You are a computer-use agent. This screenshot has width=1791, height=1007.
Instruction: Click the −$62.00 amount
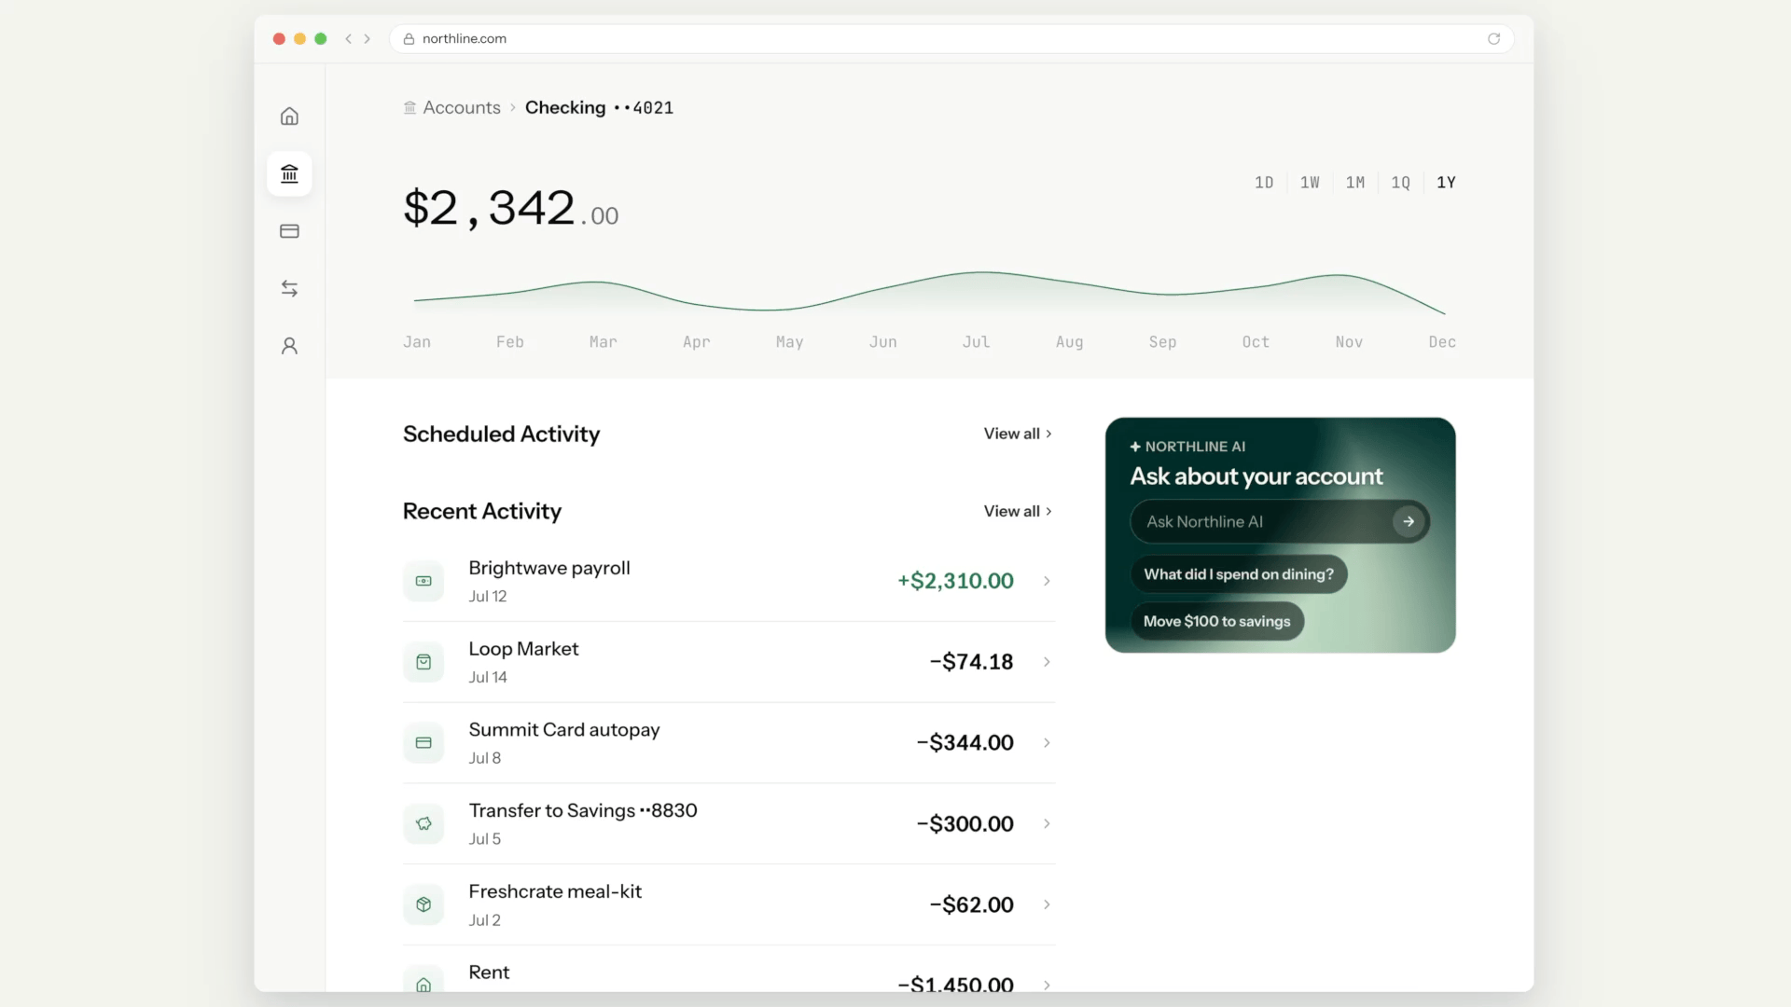point(971,904)
